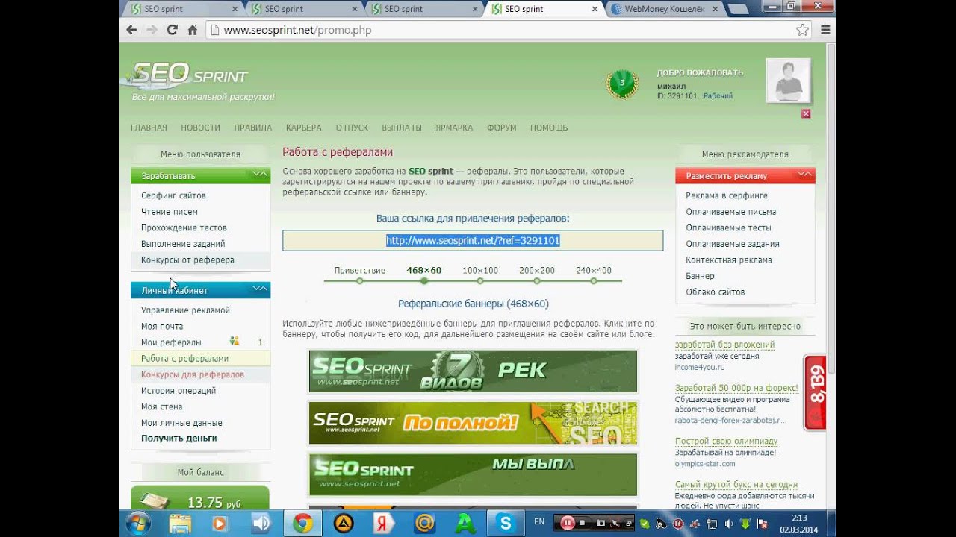Open the ГЛАВНАЯ menu item
Image resolution: width=956 pixels, height=537 pixels.
[x=149, y=128]
